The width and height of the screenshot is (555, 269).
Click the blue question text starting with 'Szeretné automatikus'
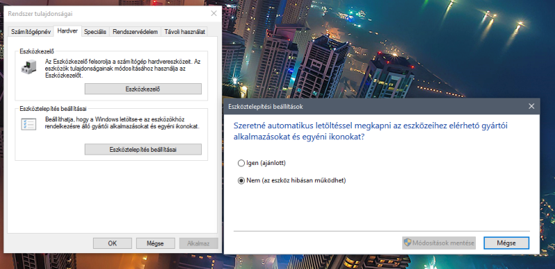(370, 131)
